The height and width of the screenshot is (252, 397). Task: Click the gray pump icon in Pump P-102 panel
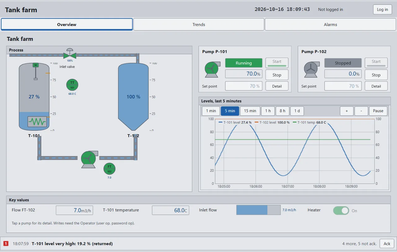click(x=311, y=69)
